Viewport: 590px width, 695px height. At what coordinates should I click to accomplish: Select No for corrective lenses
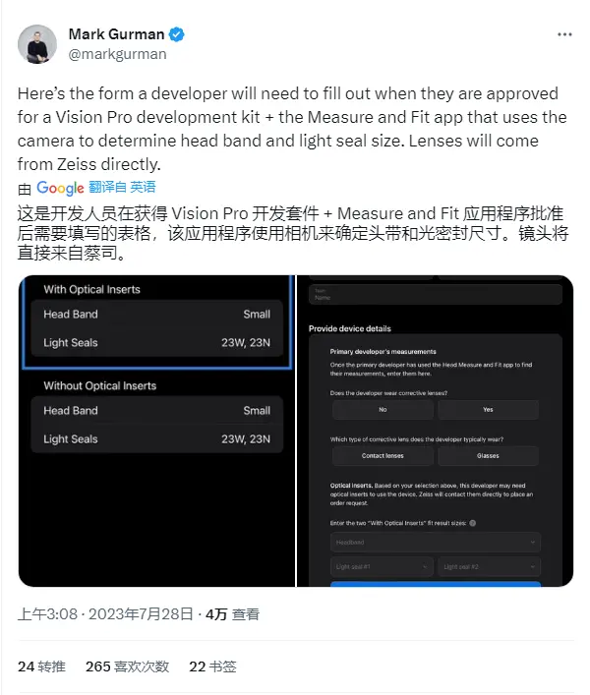pyautogui.click(x=383, y=410)
